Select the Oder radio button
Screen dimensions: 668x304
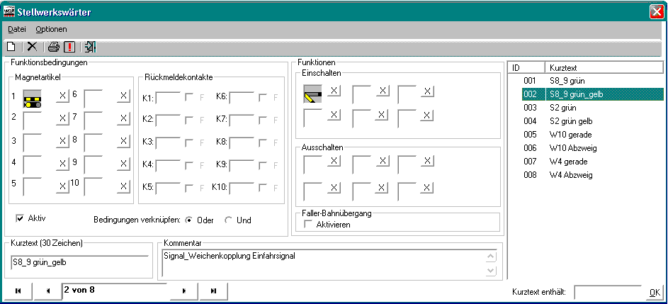coord(188,220)
